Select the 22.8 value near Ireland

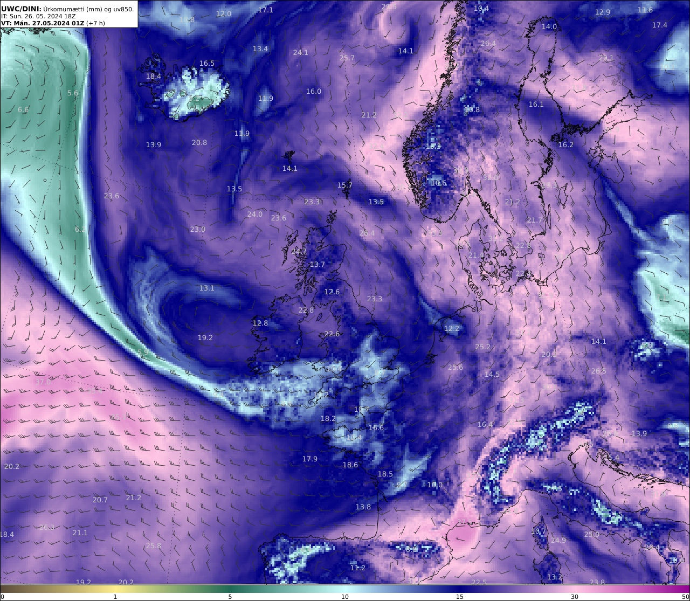click(x=306, y=310)
